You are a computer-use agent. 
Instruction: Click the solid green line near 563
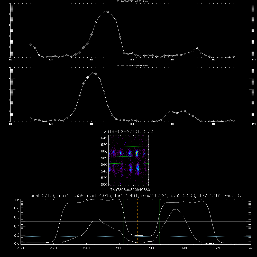coord(124,221)
